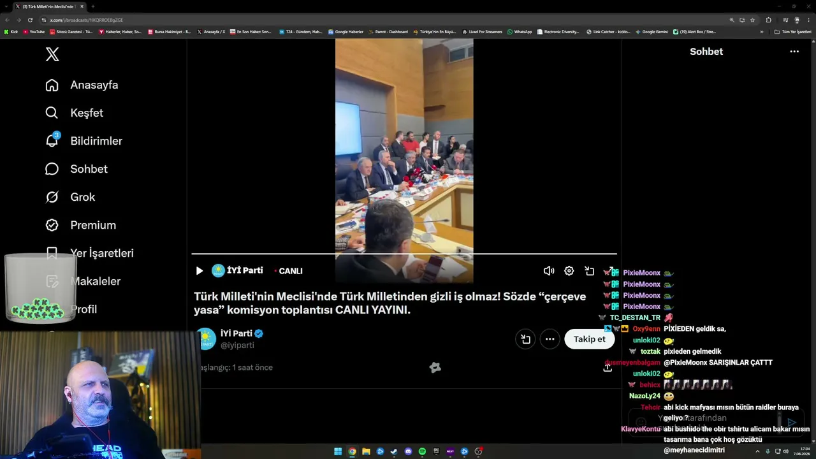Open a new browser tab
Image resolution: width=816 pixels, height=459 pixels.
pos(93,6)
